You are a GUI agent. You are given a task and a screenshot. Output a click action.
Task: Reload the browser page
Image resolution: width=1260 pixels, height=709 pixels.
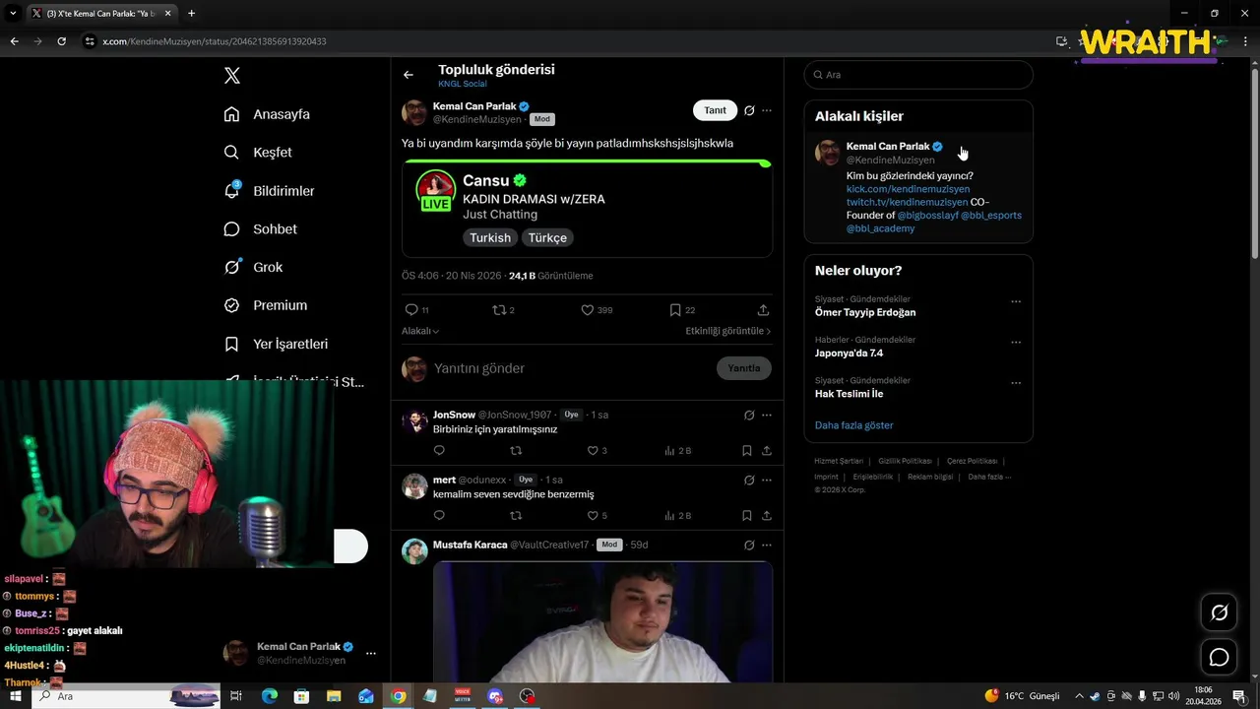pyautogui.click(x=61, y=41)
